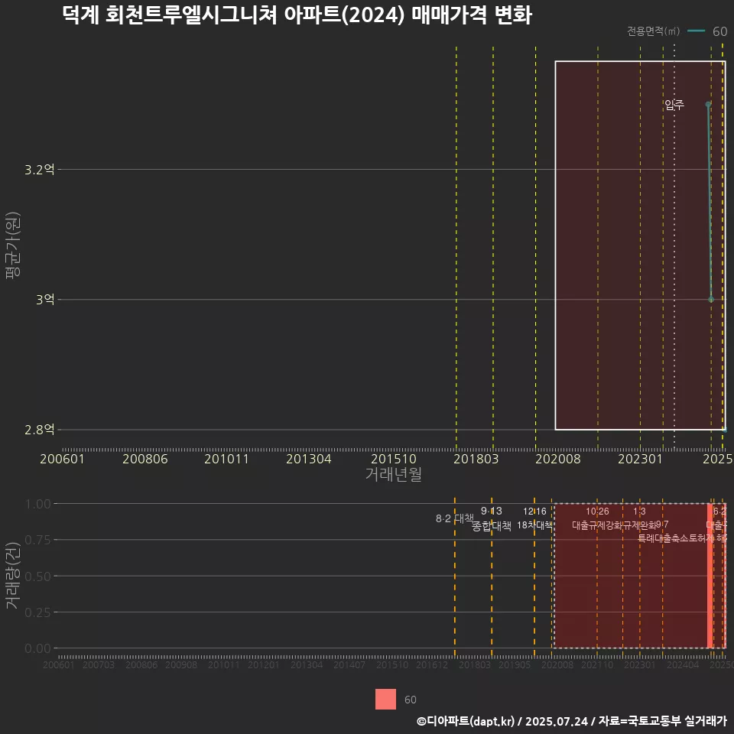
Task: Select the data point on the 3억 gridline
Action: [x=711, y=300]
